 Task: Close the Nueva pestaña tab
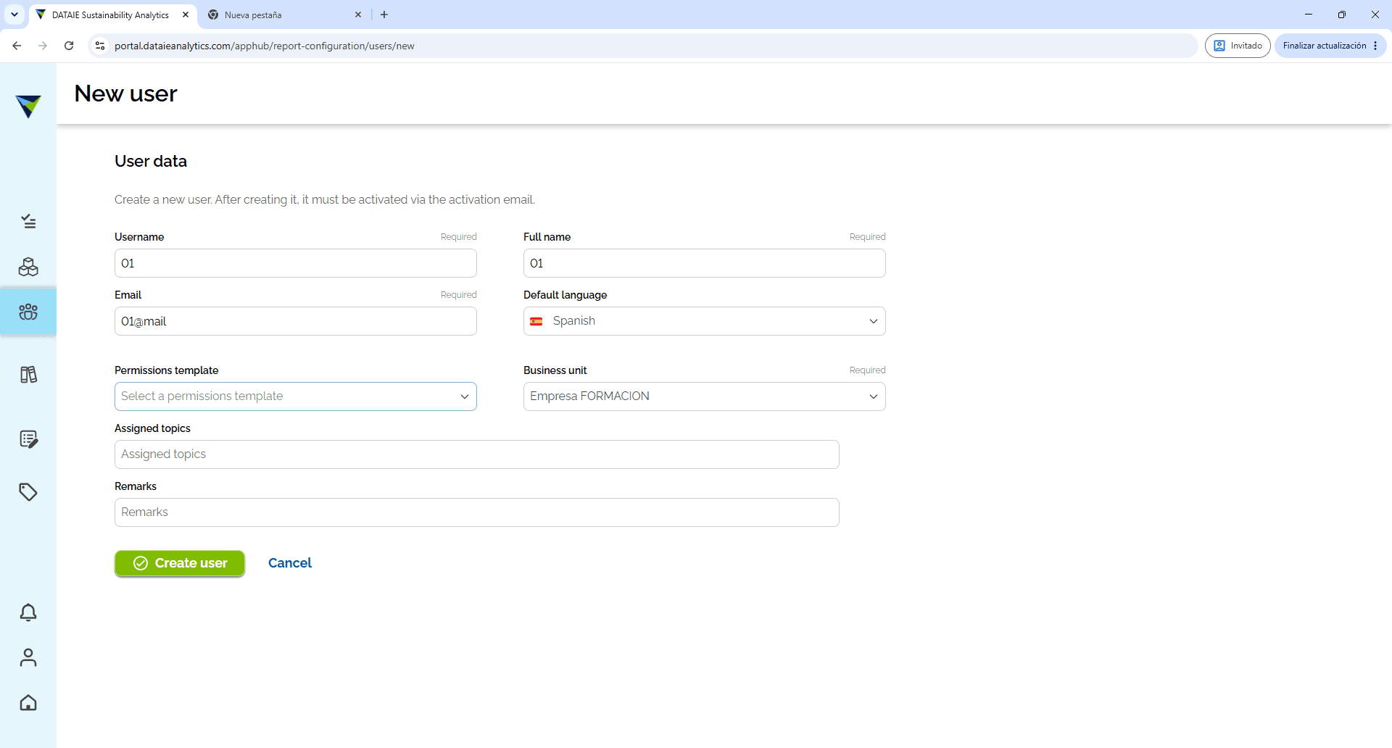[x=358, y=14]
